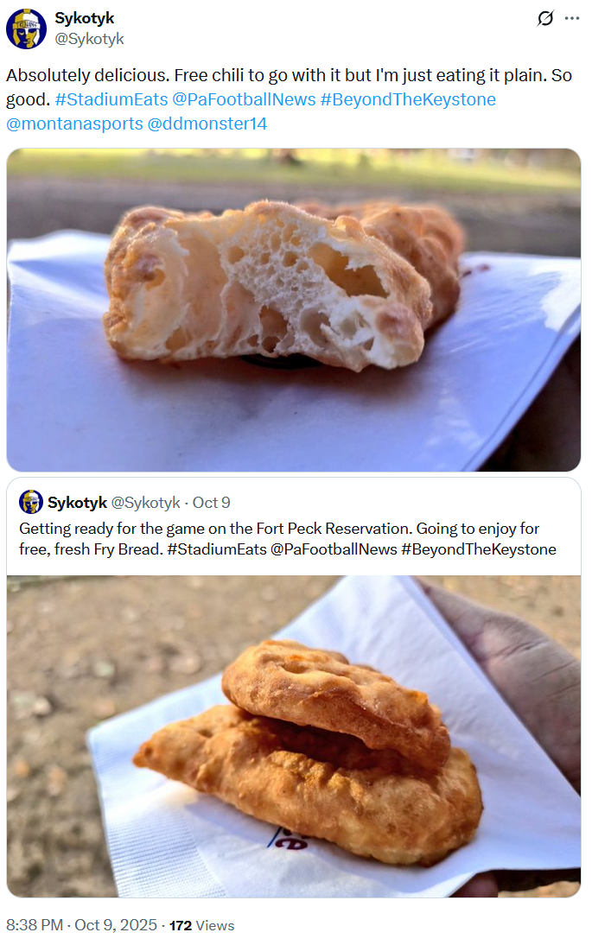Enlarge the torn fry bread photo

click(294, 309)
